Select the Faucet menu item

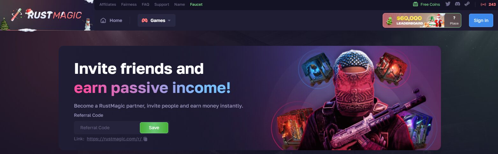coord(196,4)
